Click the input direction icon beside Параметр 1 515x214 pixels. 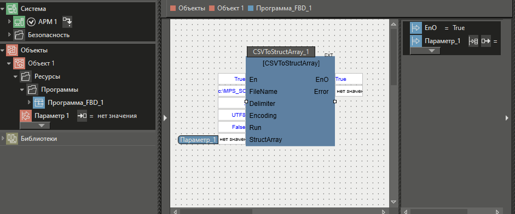82,116
